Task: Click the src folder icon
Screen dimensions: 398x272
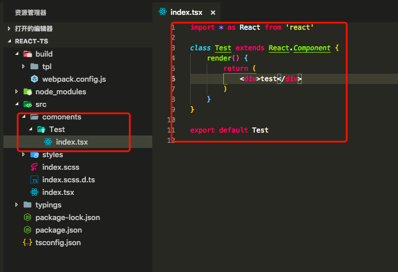Action: [27, 105]
